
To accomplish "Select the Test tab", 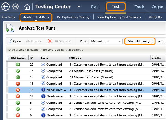I will pos(116,7).
